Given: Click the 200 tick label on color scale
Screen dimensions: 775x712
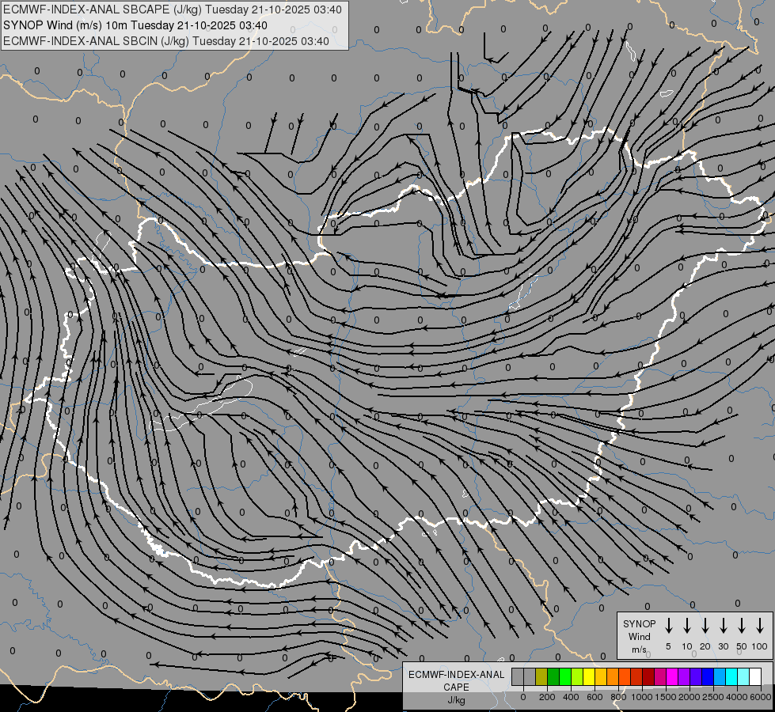Looking at the screenshot, I should point(547,697).
